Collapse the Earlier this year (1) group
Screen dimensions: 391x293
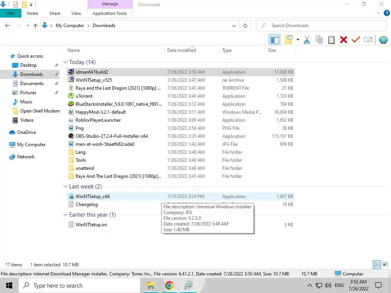tap(65, 214)
